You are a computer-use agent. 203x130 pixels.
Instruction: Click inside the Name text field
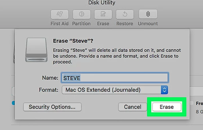tap(115, 78)
